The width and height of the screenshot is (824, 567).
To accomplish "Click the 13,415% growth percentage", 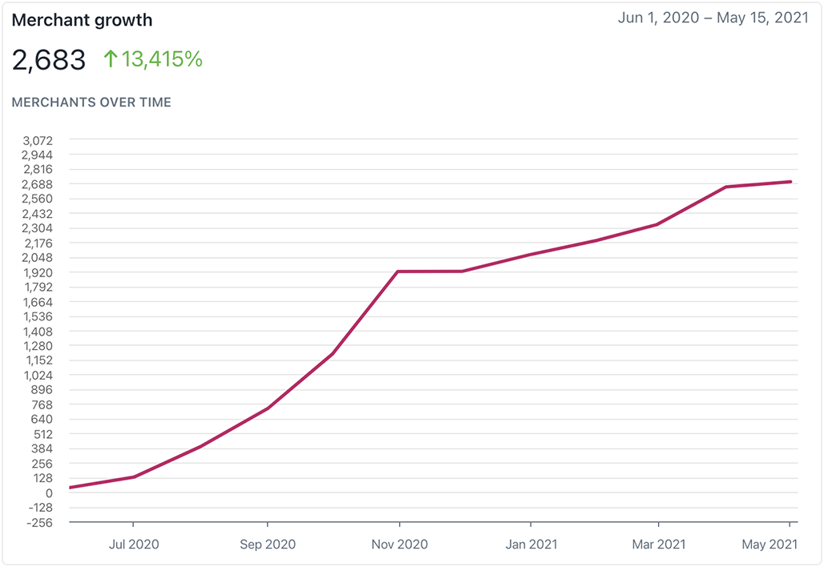I will point(162,58).
